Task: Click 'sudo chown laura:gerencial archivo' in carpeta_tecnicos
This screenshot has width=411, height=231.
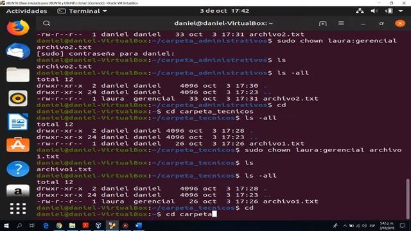Action: (323, 150)
